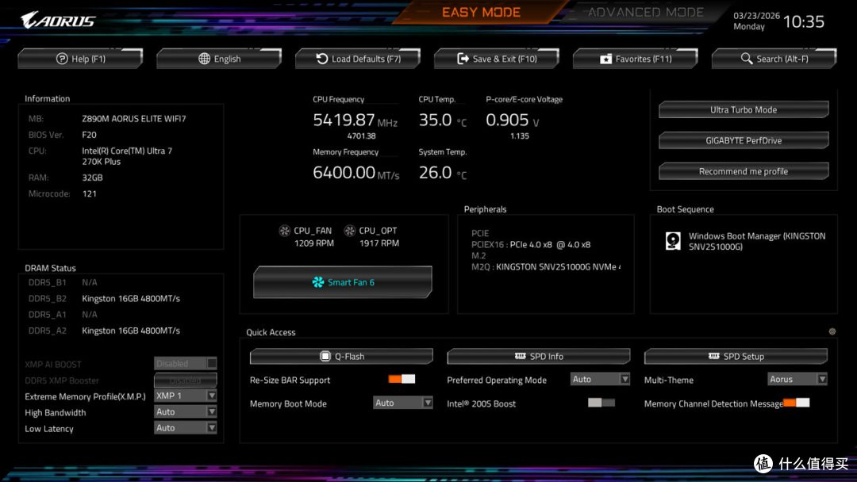The height and width of the screenshot is (482, 857).
Task: Open Memory Boot Mode dropdown
Action: click(x=403, y=403)
